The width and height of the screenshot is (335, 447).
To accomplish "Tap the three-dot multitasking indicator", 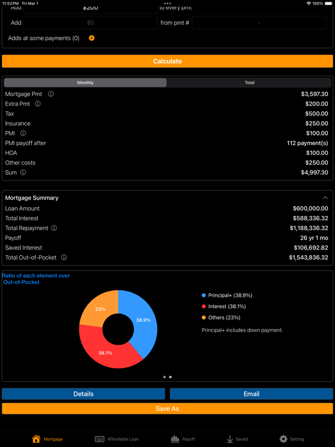I will pos(167,3).
